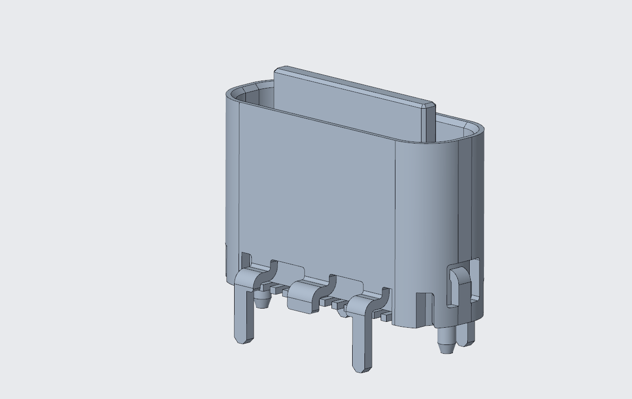Select the rectangular latch cutout on the shell side
The image size is (632, 399).
pos(462,284)
